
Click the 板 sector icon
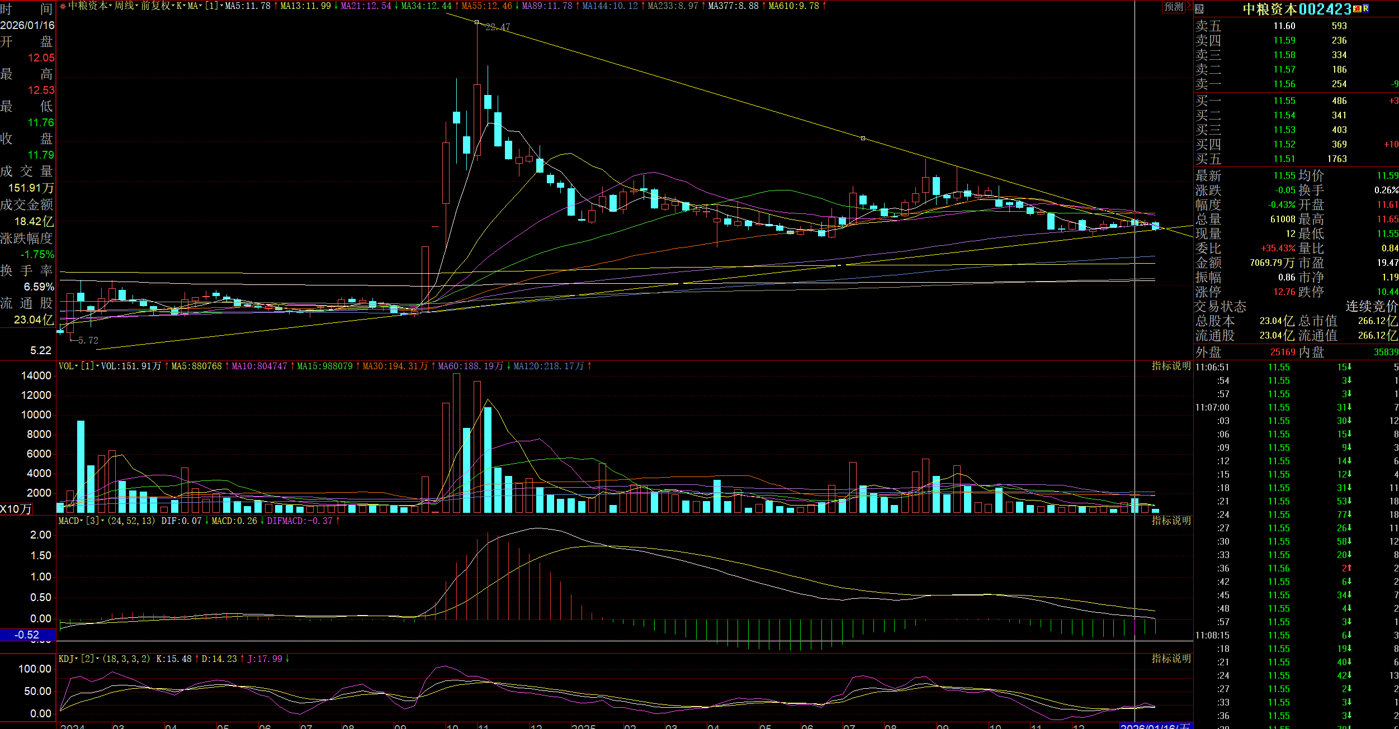(x=1199, y=9)
